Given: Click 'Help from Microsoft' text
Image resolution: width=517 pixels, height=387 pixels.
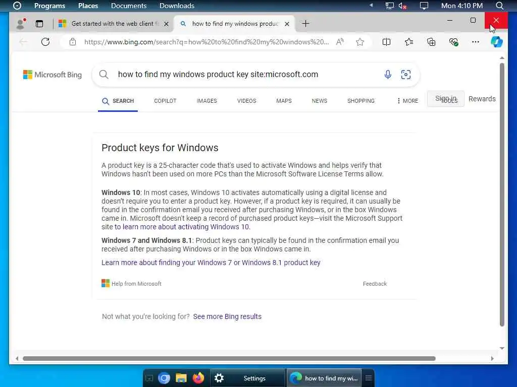Looking at the screenshot, I should point(136,284).
